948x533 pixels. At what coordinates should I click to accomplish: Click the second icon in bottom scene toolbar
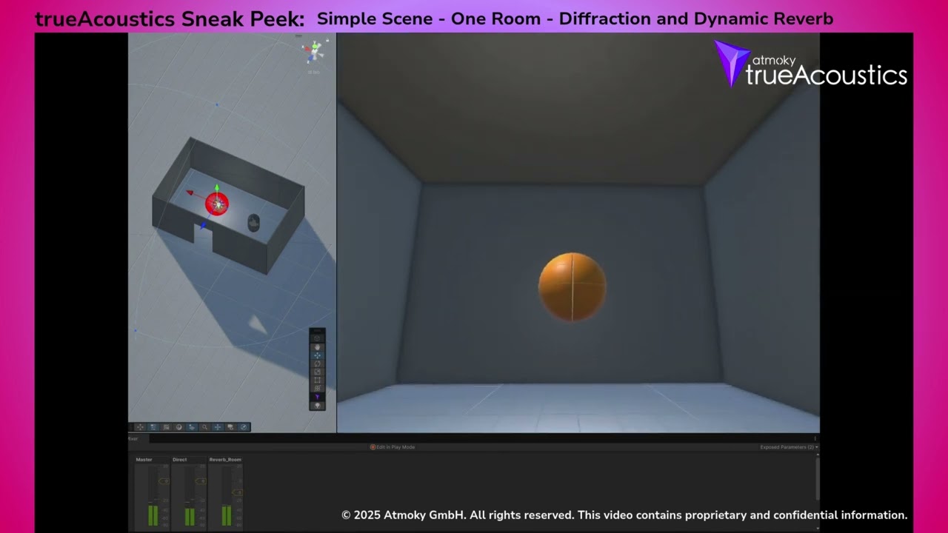click(153, 427)
